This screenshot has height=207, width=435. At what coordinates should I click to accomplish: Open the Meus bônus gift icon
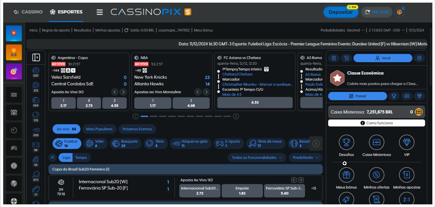pyautogui.click(x=346, y=175)
